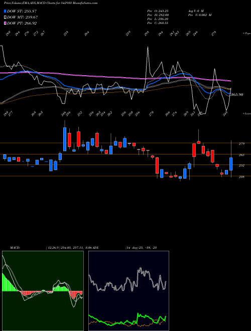
Task: Click the chart title with MunafaSutra.com
Action: 51,3
